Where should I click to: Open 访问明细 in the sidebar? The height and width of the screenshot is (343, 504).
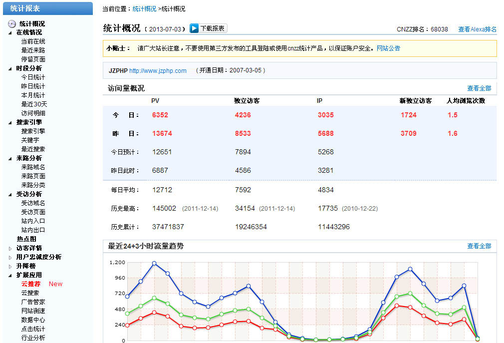(33, 113)
